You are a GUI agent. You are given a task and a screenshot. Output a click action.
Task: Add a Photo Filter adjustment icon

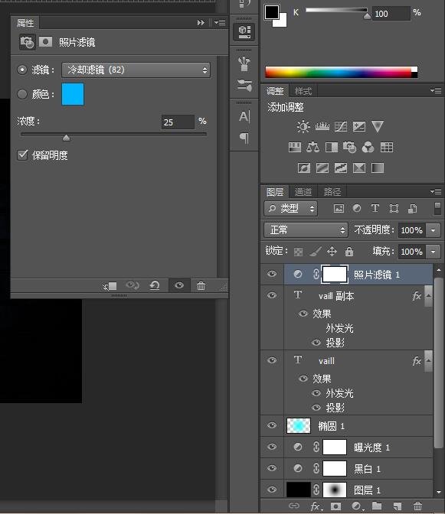(349, 147)
